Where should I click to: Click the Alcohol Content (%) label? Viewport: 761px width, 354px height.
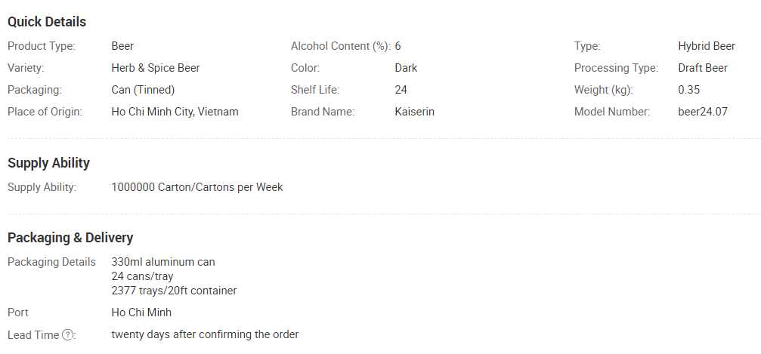pyautogui.click(x=340, y=46)
